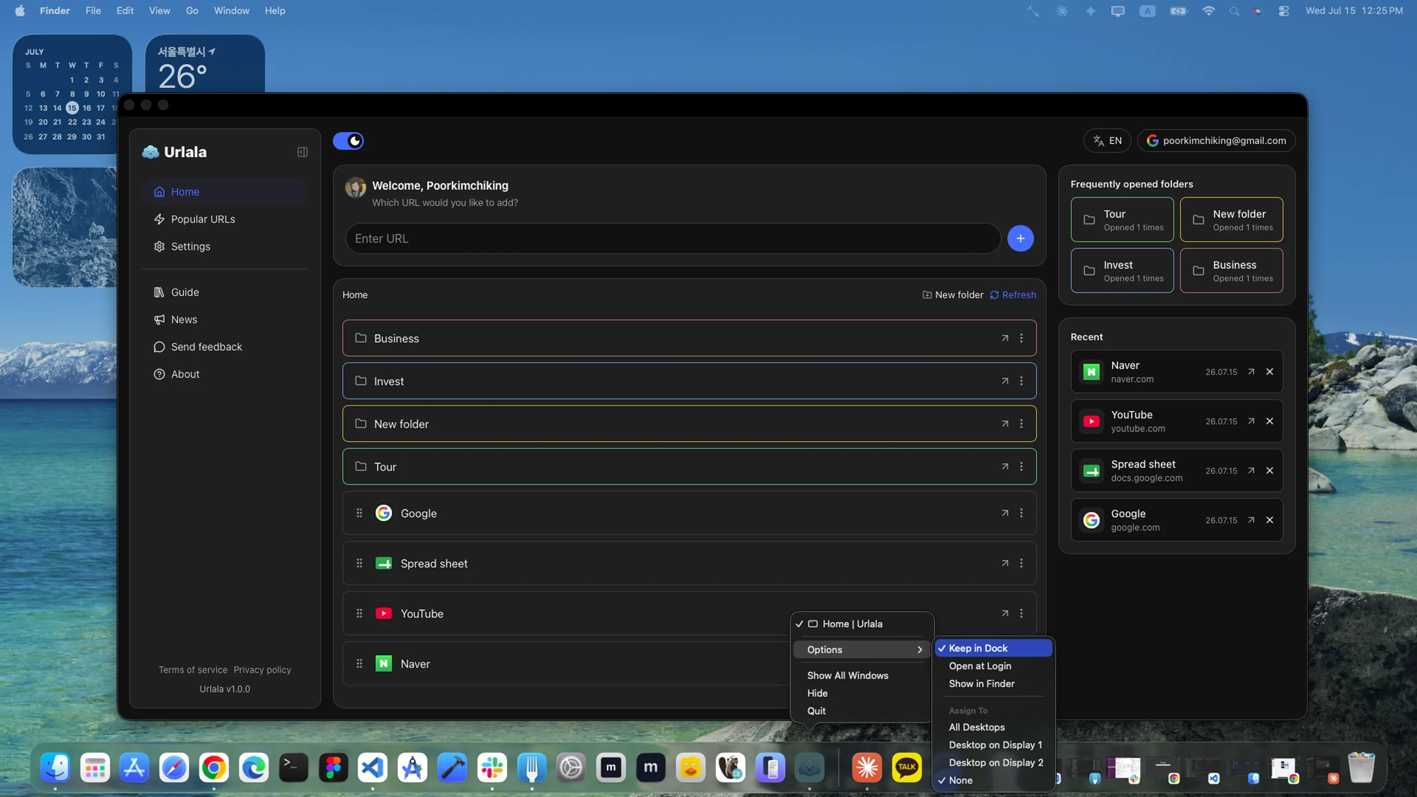Open Business folder in new window arrow
Viewport: 1417px width, 797px height.
[x=1005, y=337]
